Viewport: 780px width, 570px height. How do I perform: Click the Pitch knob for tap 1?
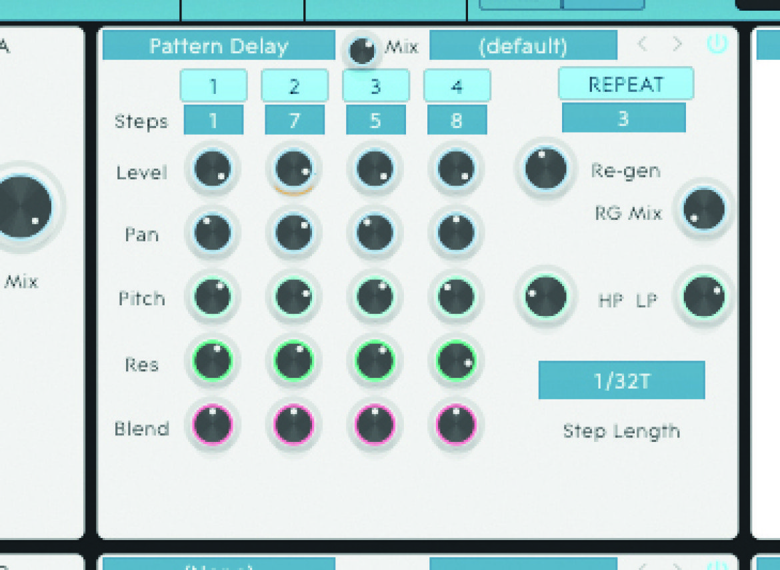[x=213, y=297]
